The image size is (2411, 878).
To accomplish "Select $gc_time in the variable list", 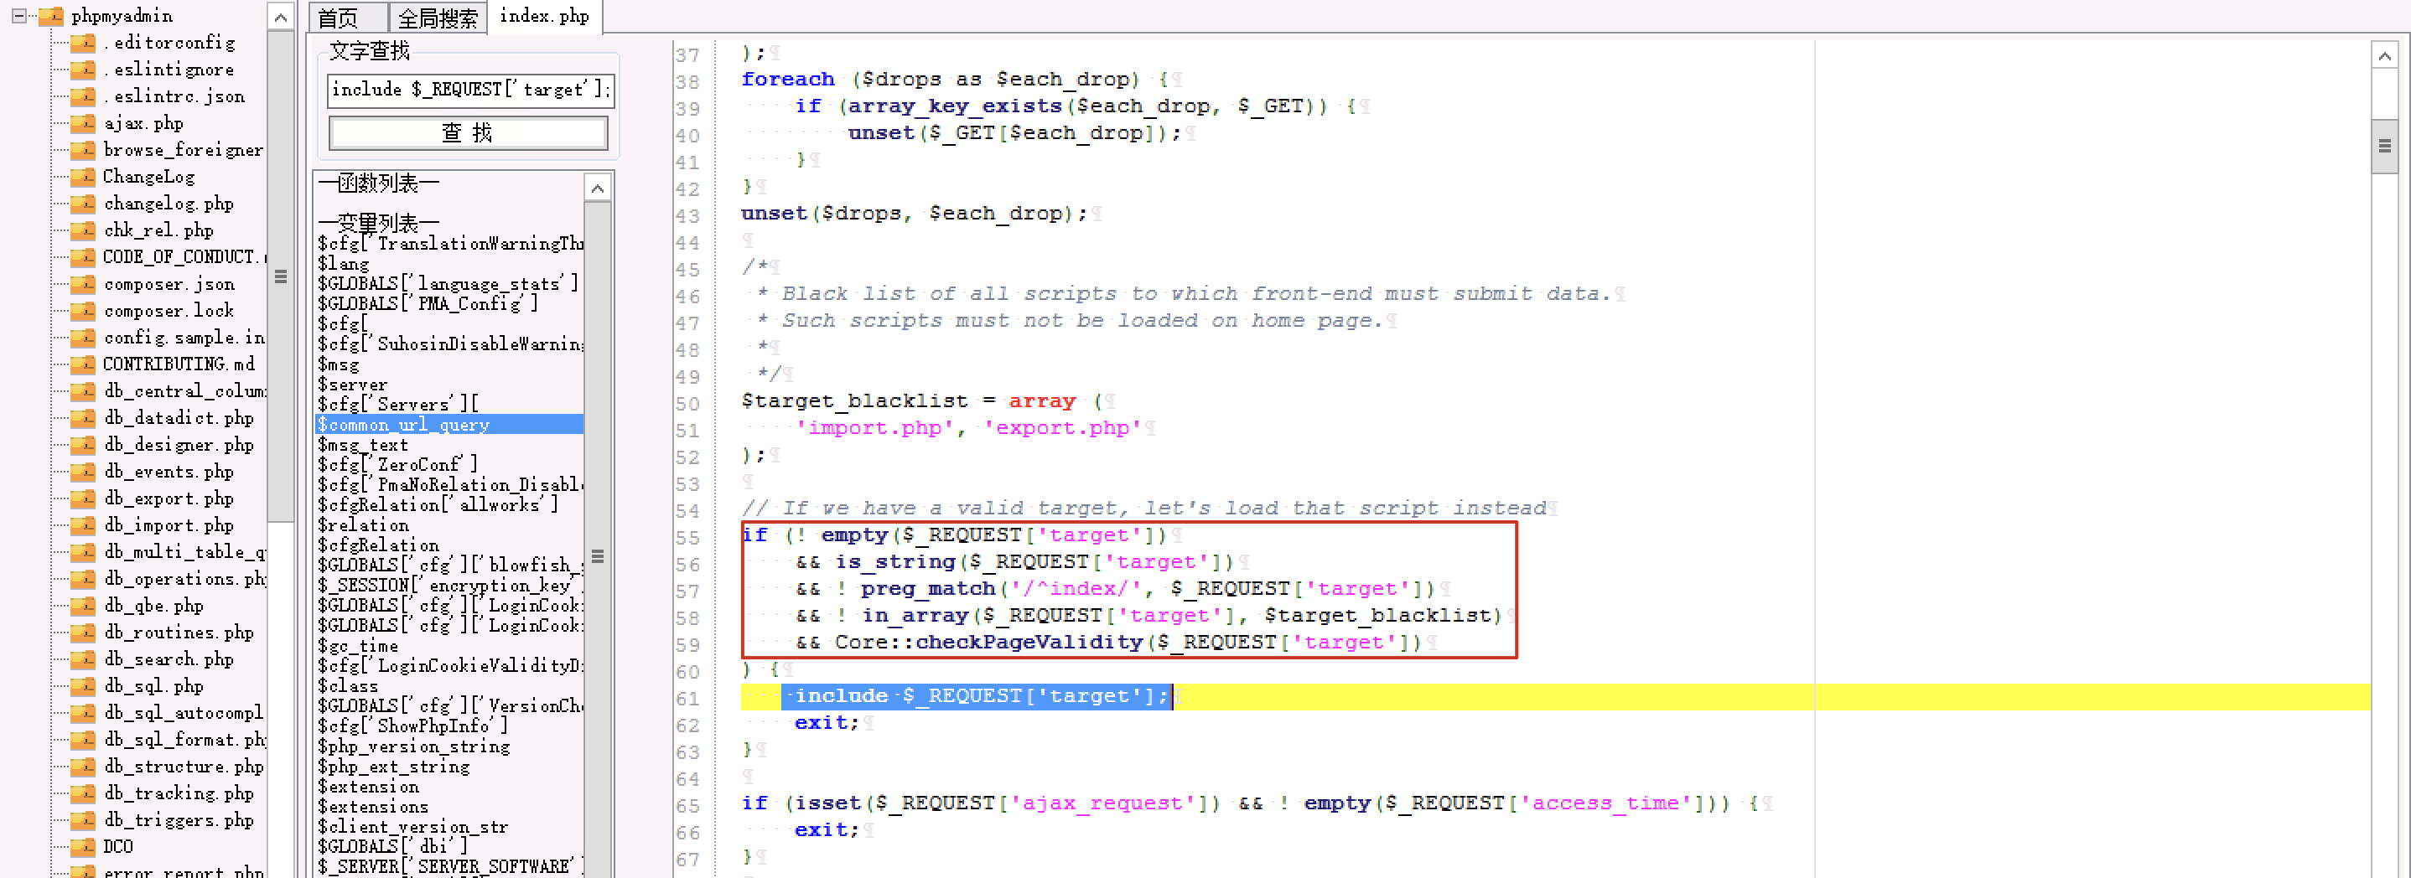I will (x=359, y=646).
